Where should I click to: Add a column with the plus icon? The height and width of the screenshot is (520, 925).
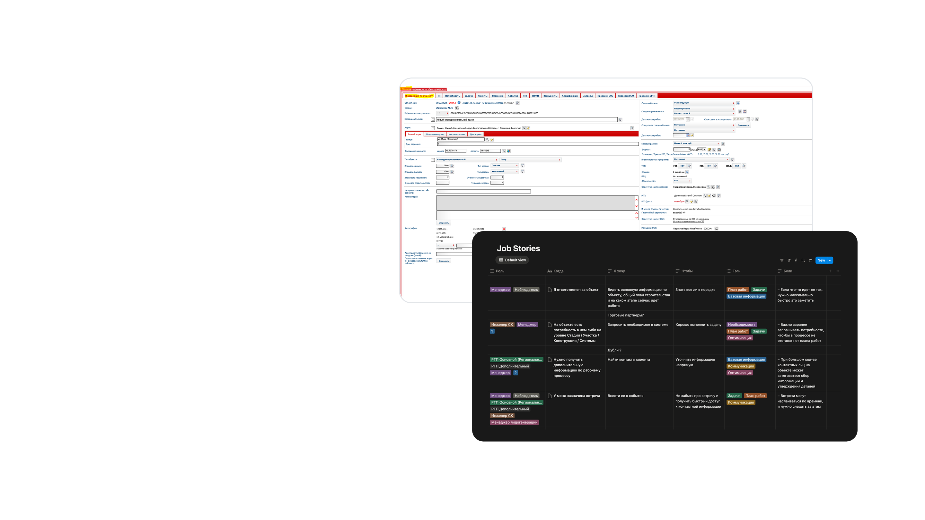tap(830, 271)
